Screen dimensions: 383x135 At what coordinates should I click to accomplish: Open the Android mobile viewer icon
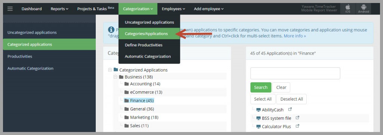pyautogui.click(x=364, y=9)
